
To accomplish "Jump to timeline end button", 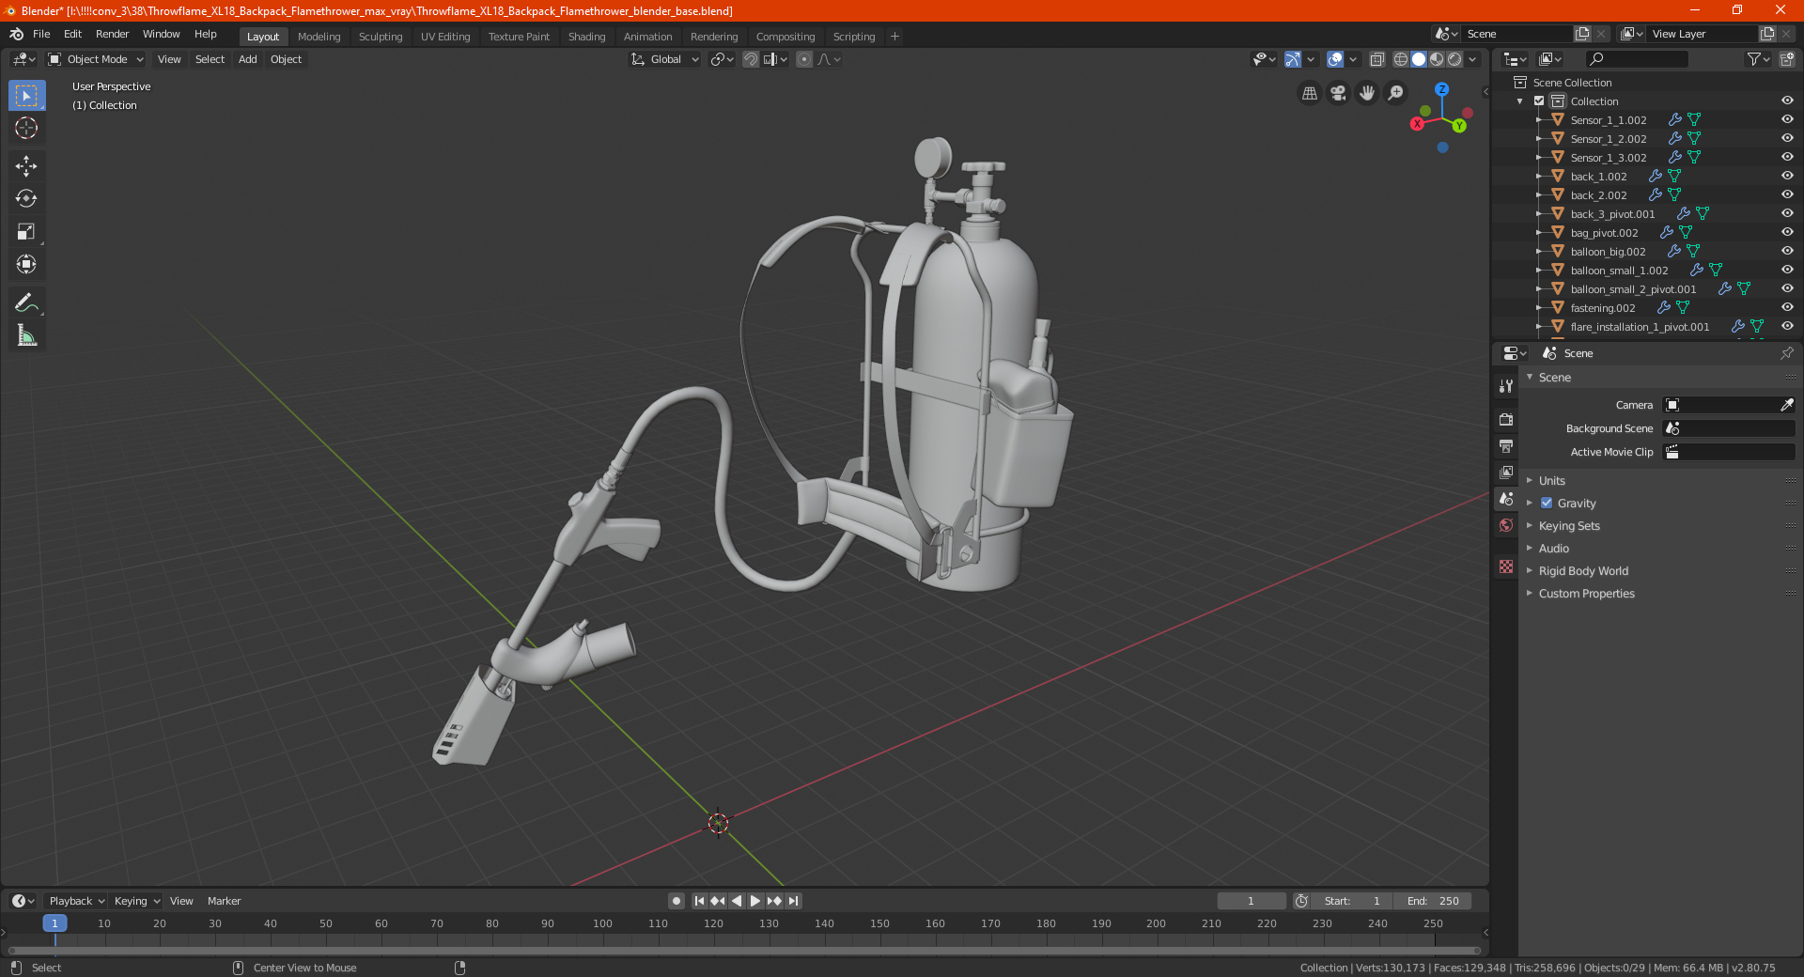I will coord(793,901).
